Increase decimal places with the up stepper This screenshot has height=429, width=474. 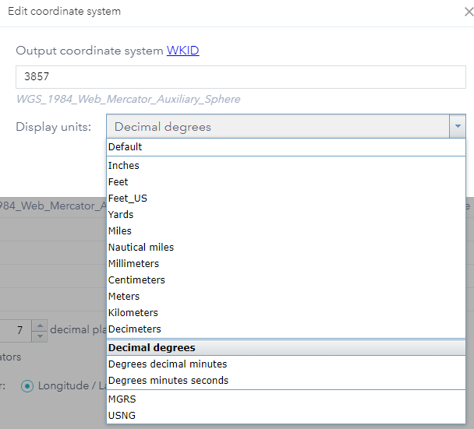point(40,325)
